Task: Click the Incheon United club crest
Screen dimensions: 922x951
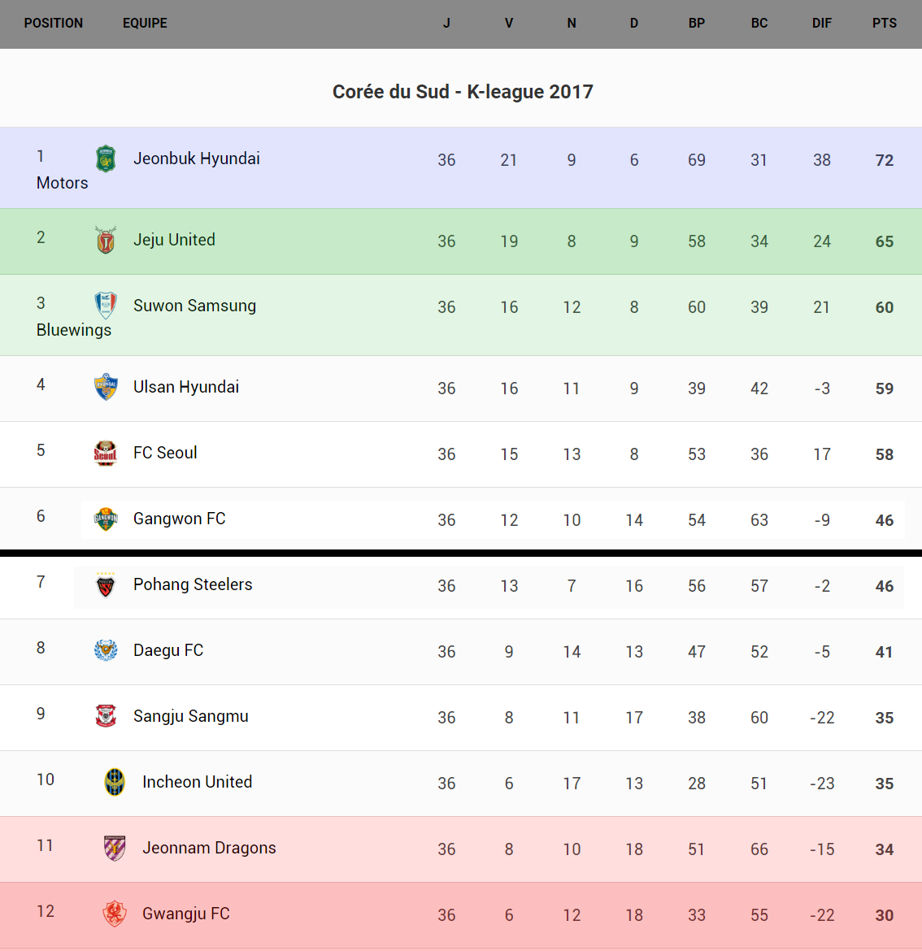Action: [x=115, y=782]
